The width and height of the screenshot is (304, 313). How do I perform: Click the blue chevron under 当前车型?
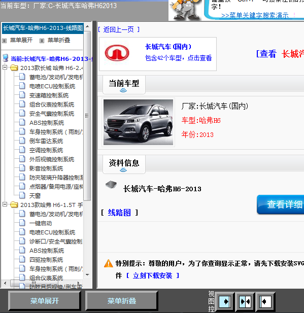click(x=123, y=90)
